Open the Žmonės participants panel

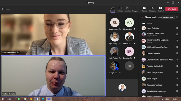[113, 9]
